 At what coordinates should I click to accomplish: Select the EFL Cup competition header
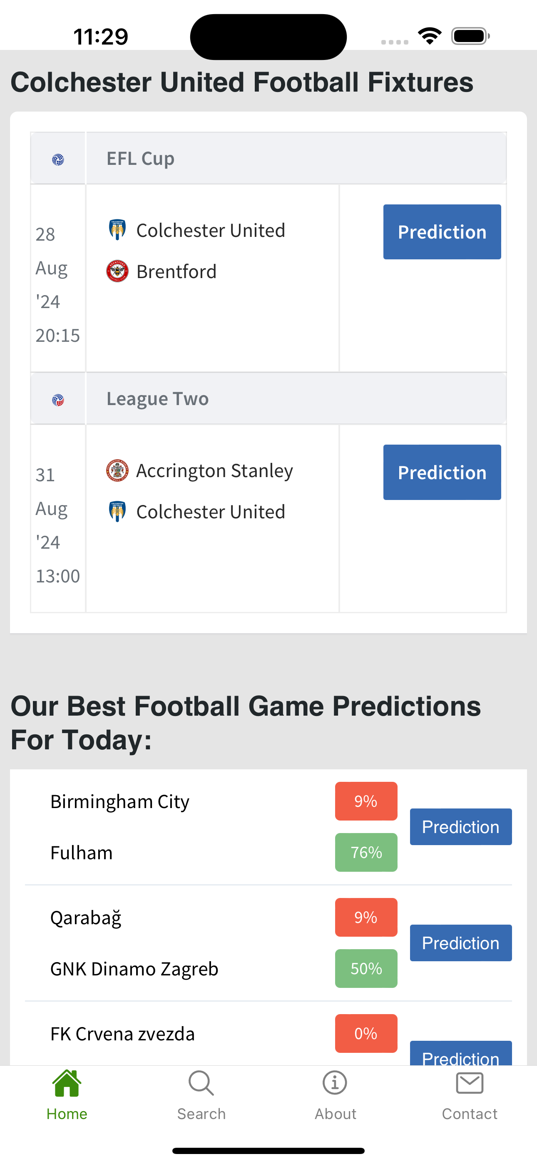pyautogui.click(x=268, y=158)
